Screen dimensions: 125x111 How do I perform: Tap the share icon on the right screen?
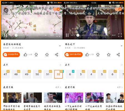click(x=118, y=55)
